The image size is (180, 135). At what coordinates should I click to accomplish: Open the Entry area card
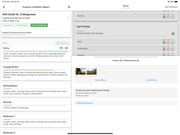point(36,53)
